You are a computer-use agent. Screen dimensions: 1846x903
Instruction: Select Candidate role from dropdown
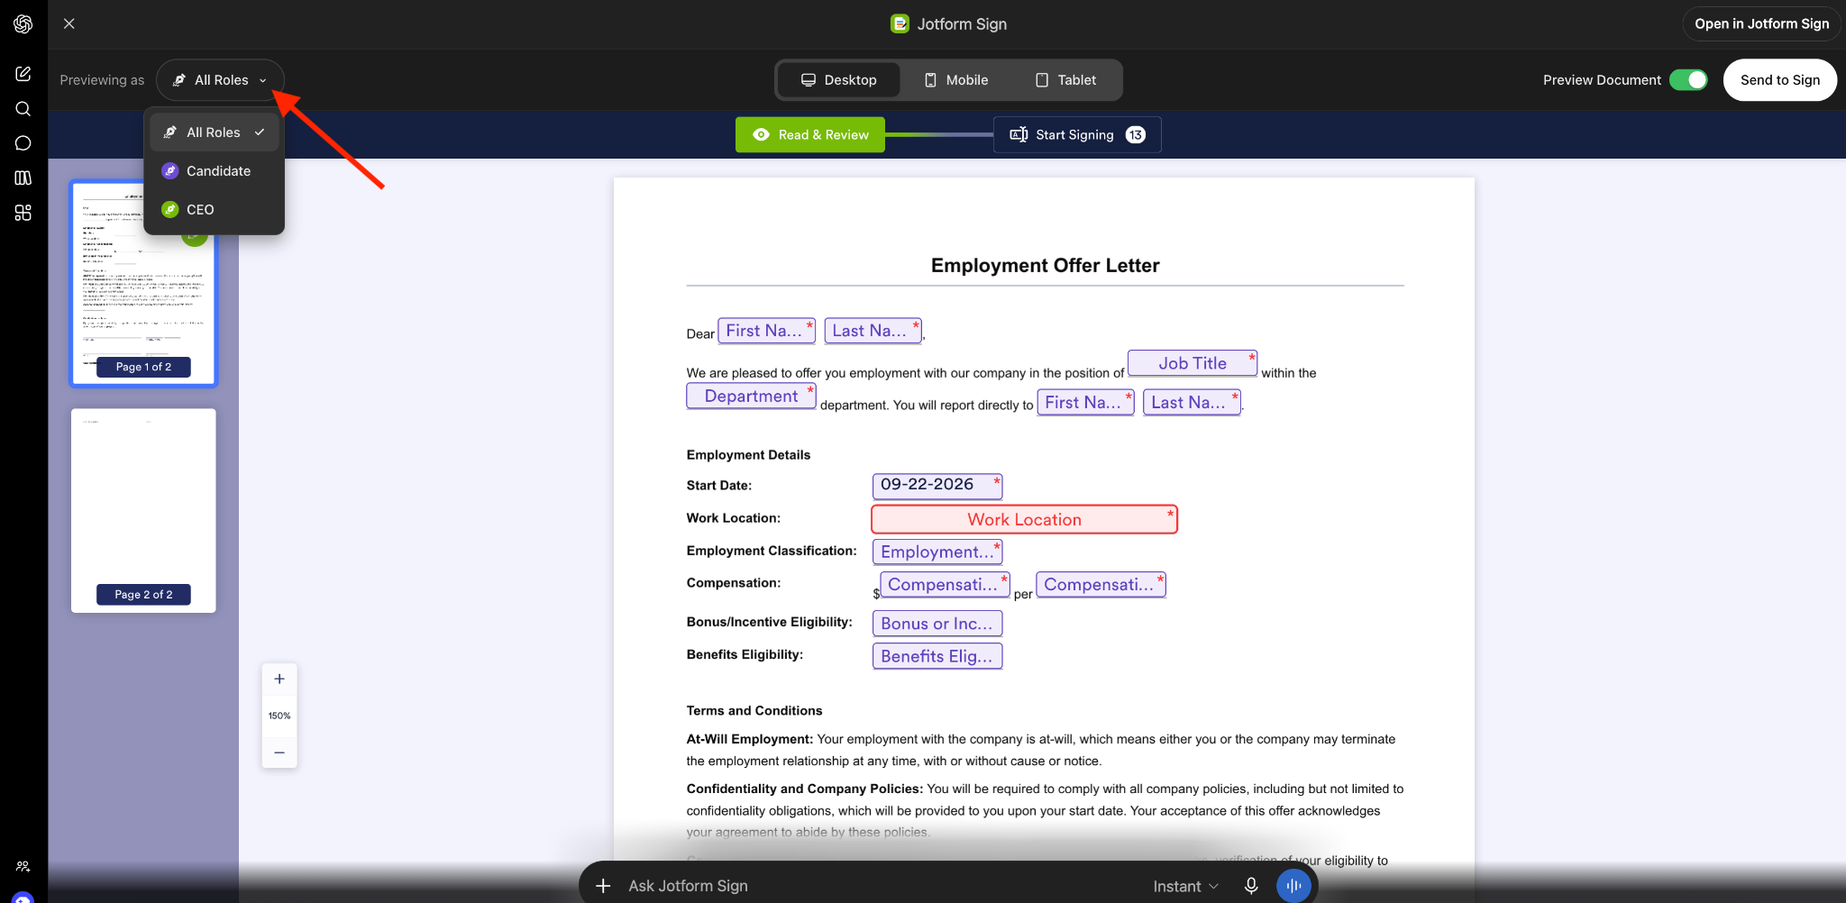click(x=214, y=171)
